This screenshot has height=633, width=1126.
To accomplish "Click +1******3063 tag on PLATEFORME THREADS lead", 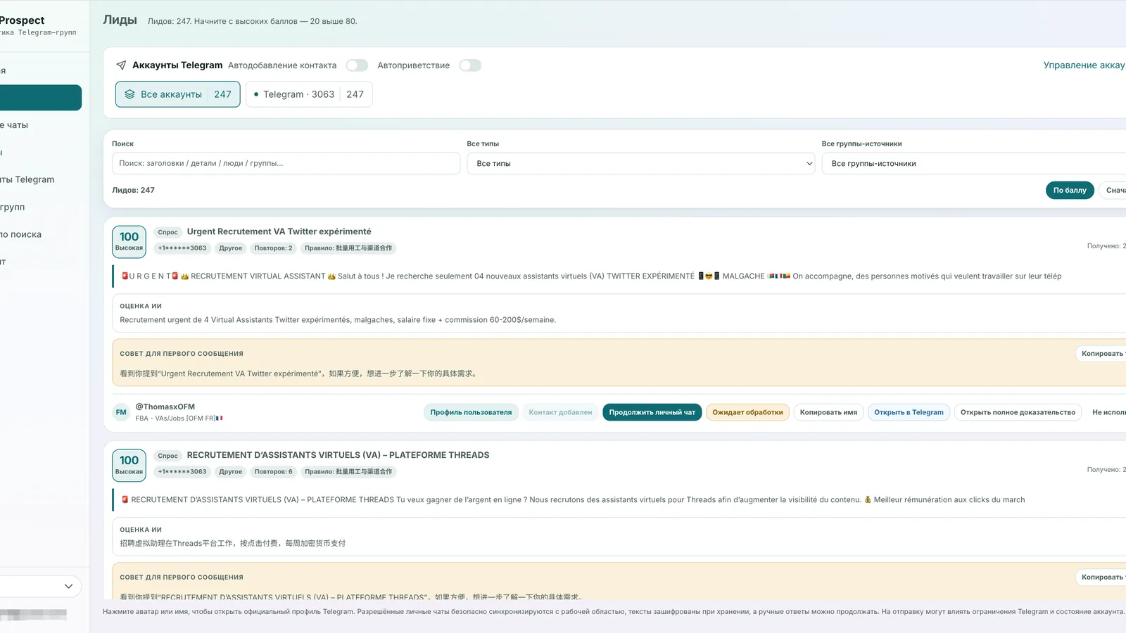I will coord(182,472).
